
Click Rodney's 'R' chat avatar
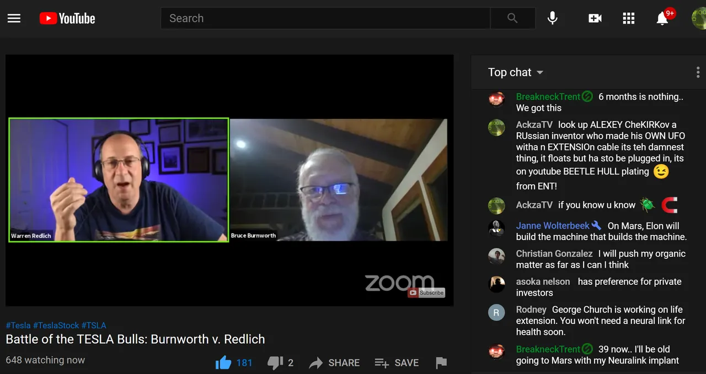[496, 312]
